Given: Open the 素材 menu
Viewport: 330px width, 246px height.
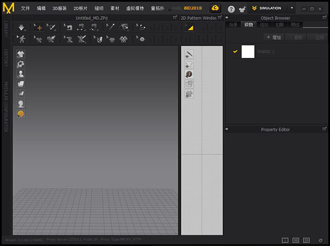Looking at the screenshot, I should pos(115,8).
